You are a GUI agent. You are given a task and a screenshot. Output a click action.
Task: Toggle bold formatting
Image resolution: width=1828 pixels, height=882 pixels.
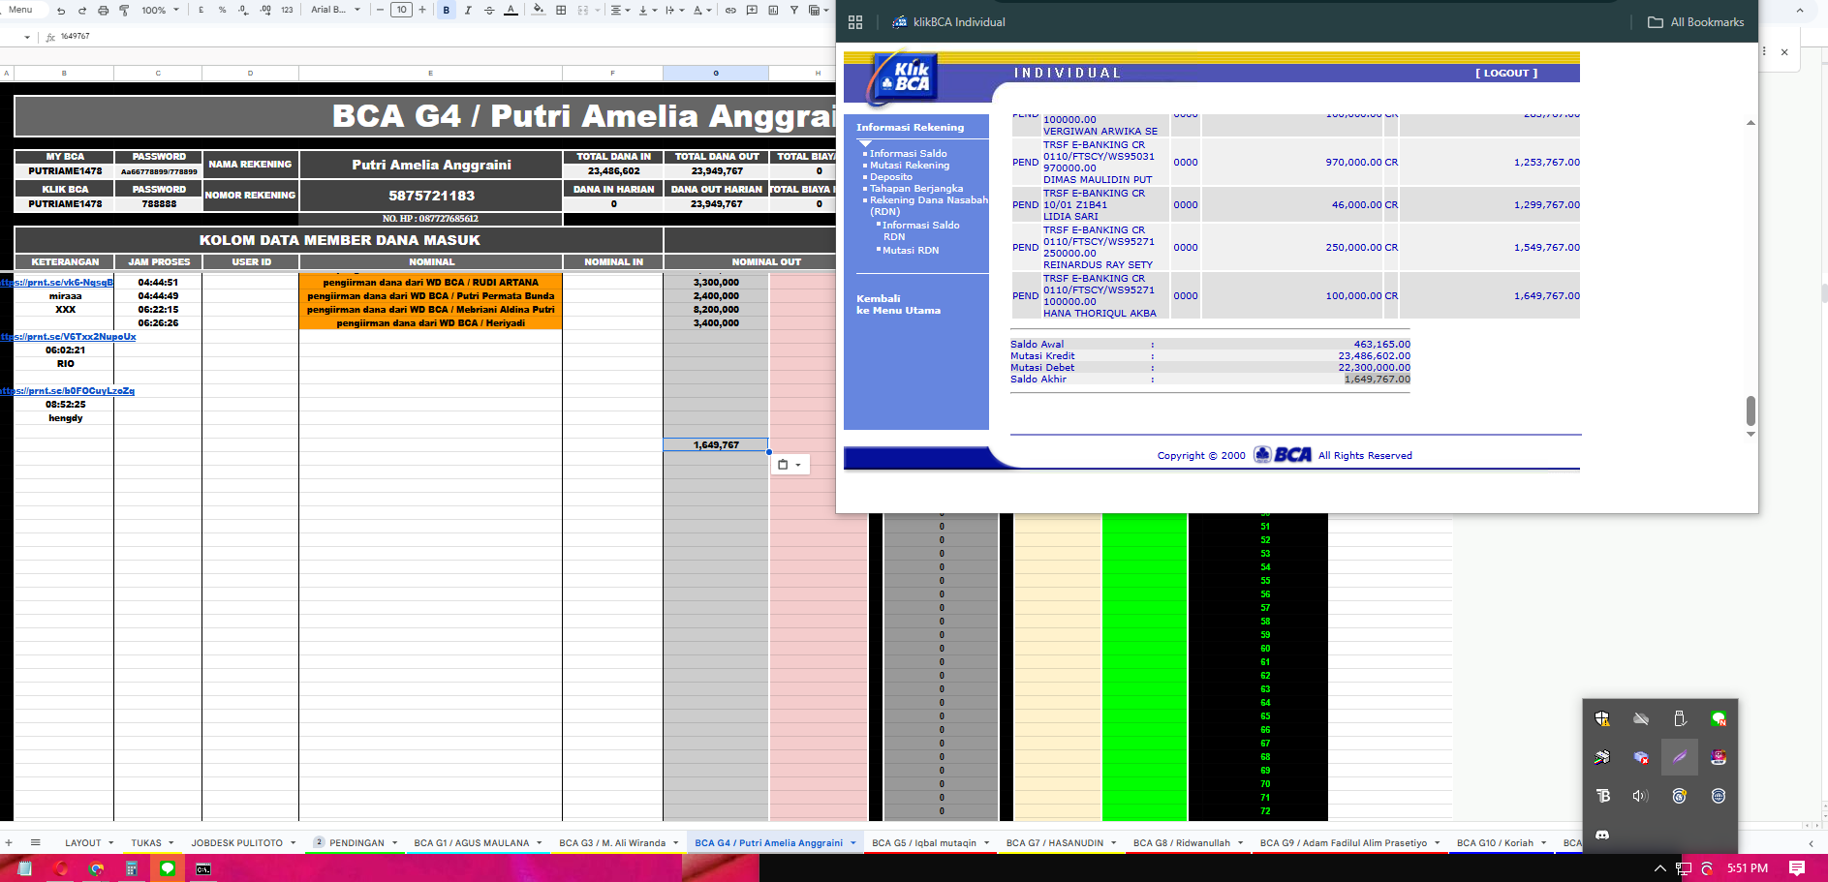(447, 10)
